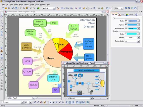Image resolution: width=143 pixels, height=107 pixels.
Task: Select the arrow pointer tool
Action: tap(2, 14)
